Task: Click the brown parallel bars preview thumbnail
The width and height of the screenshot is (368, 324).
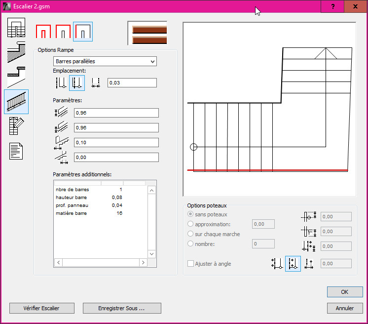Action: 147,33
